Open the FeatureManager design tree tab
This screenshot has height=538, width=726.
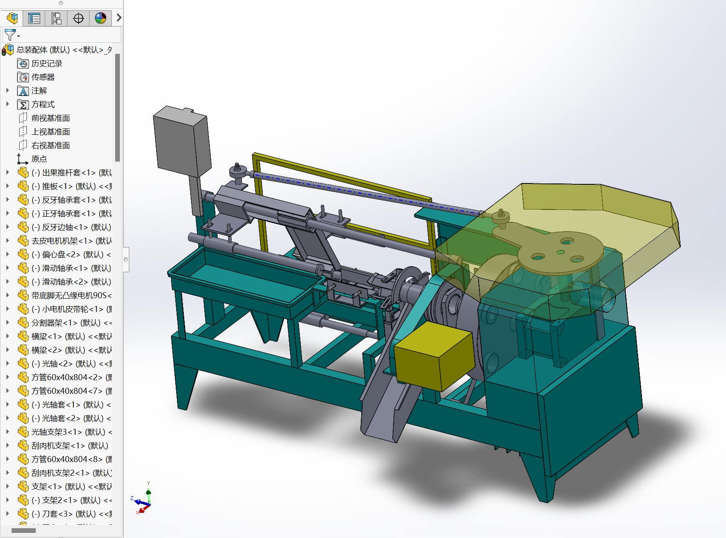pos(12,18)
